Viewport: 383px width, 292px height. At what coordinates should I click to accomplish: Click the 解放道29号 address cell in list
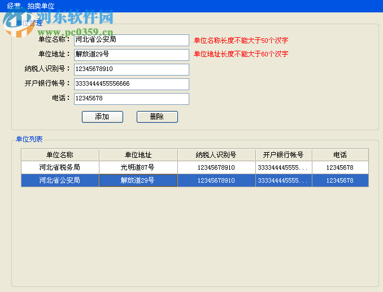pos(138,180)
